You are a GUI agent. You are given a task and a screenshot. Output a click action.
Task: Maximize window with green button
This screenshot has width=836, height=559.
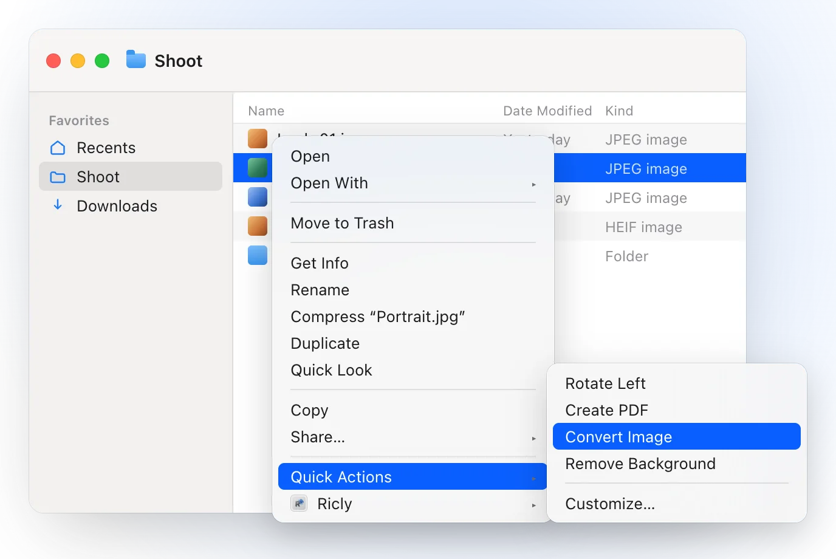click(102, 61)
